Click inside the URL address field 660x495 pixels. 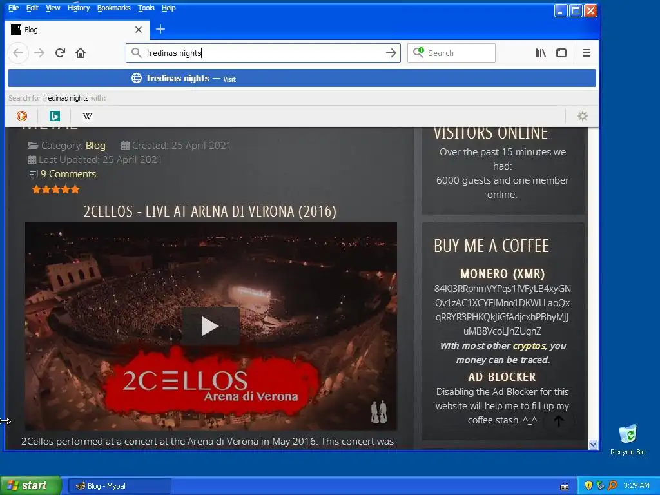tap(263, 53)
